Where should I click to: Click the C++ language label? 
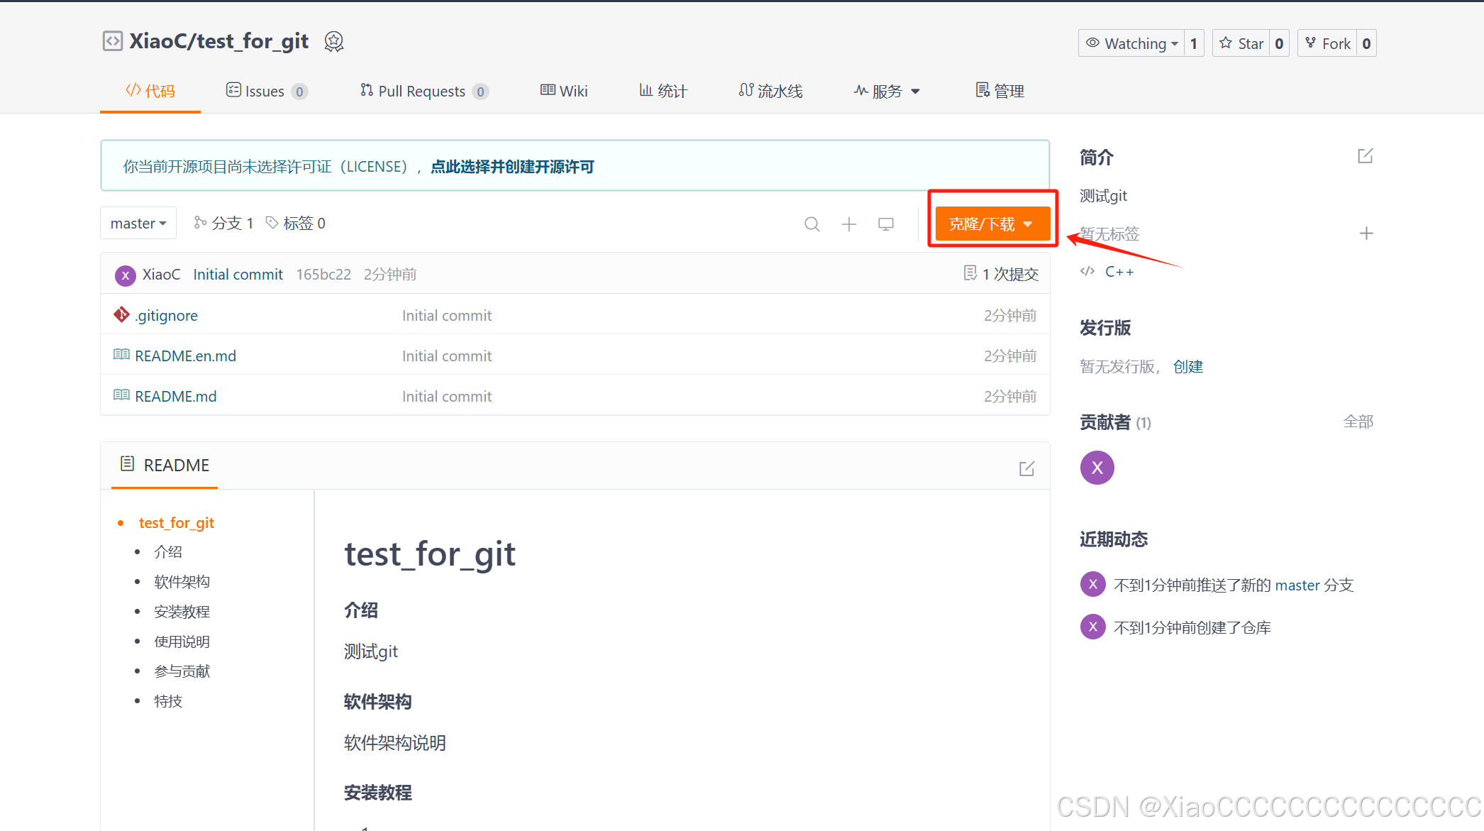click(x=1119, y=272)
